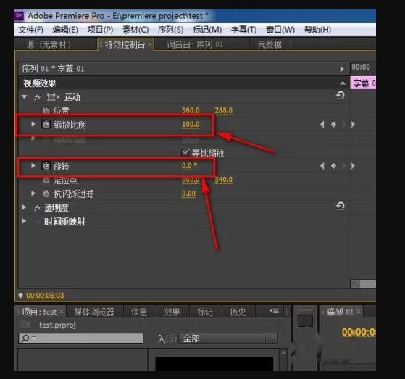
Task: Open the 编辑(E) menu
Action: pyautogui.click(x=65, y=30)
